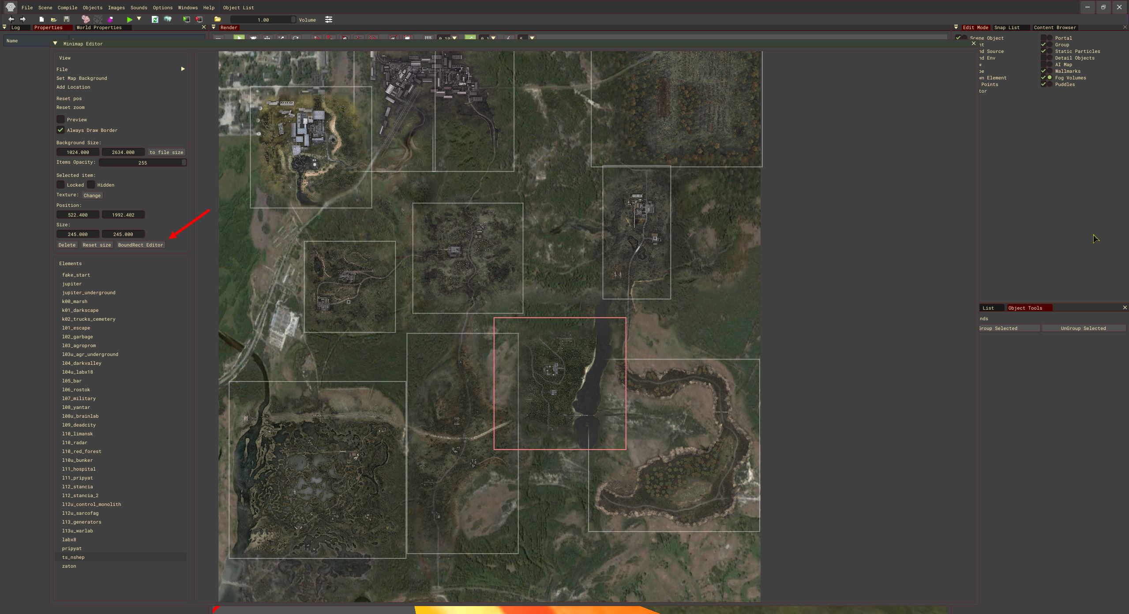Click the Delete button for selected item
Image resolution: width=1129 pixels, height=614 pixels.
coord(67,245)
